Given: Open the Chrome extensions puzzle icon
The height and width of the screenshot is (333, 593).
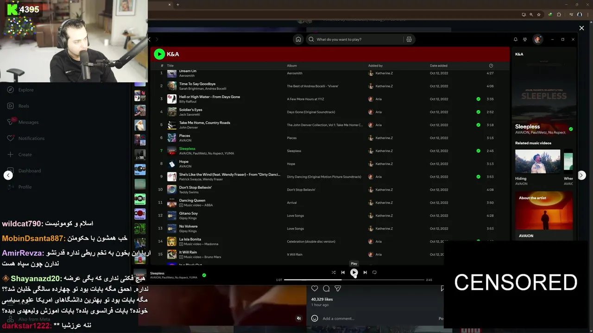Looking at the screenshot, I should coord(559,15).
